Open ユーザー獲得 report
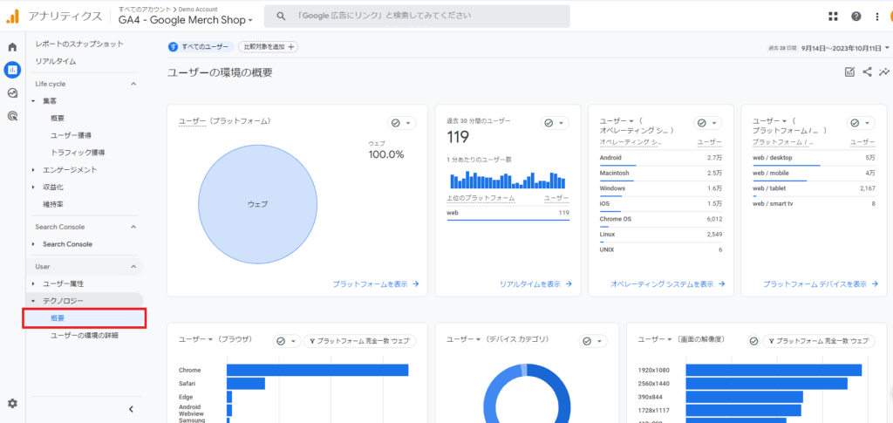Viewport: 893px width, 423px height. [72, 135]
